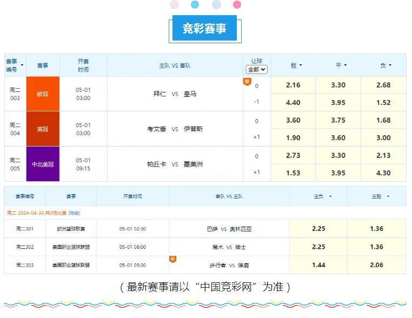
Task: Click the 帕丘卡 team name
Action: click(x=157, y=164)
